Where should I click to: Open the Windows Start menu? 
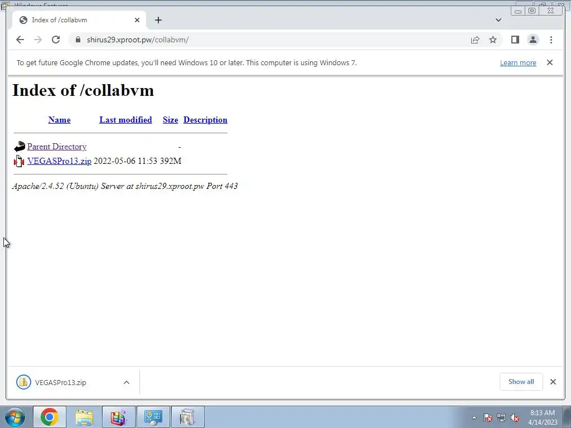click(14, 417)
